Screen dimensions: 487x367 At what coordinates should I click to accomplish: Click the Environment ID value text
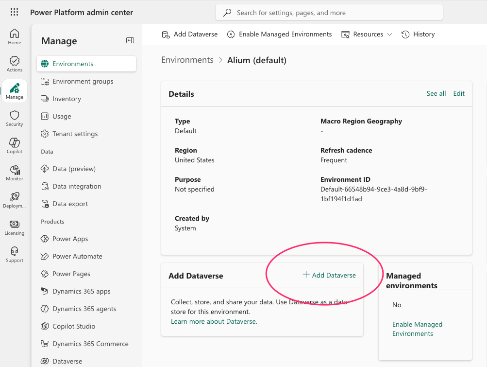tap(374, 194)
